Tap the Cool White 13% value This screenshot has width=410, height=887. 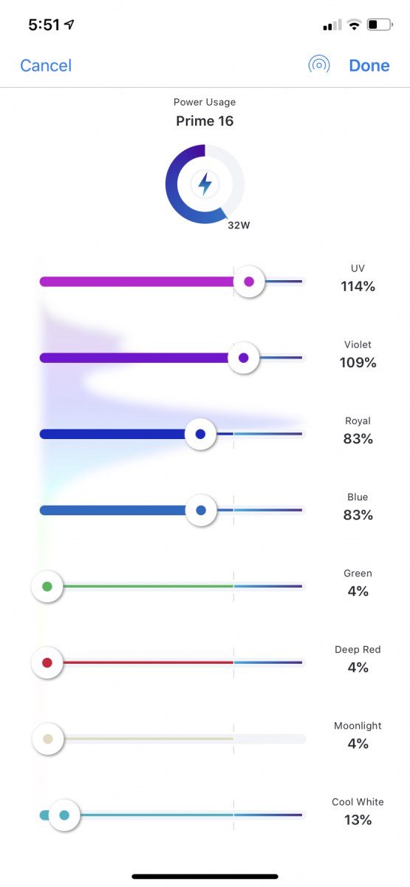click(x=358, y=820)
